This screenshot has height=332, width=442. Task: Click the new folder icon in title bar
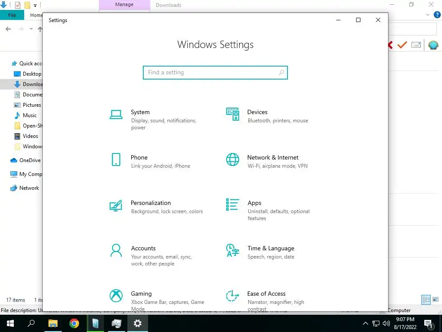pos(27,5)
